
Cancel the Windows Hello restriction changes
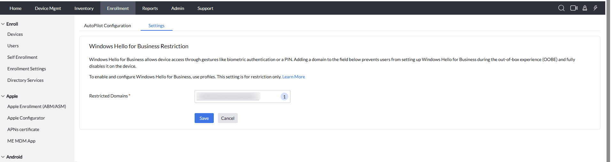228,118
